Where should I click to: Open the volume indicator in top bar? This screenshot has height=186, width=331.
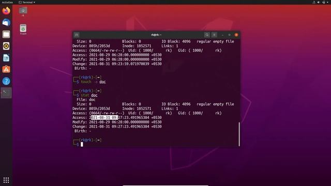pyautogui.click(x=319, y=2)
